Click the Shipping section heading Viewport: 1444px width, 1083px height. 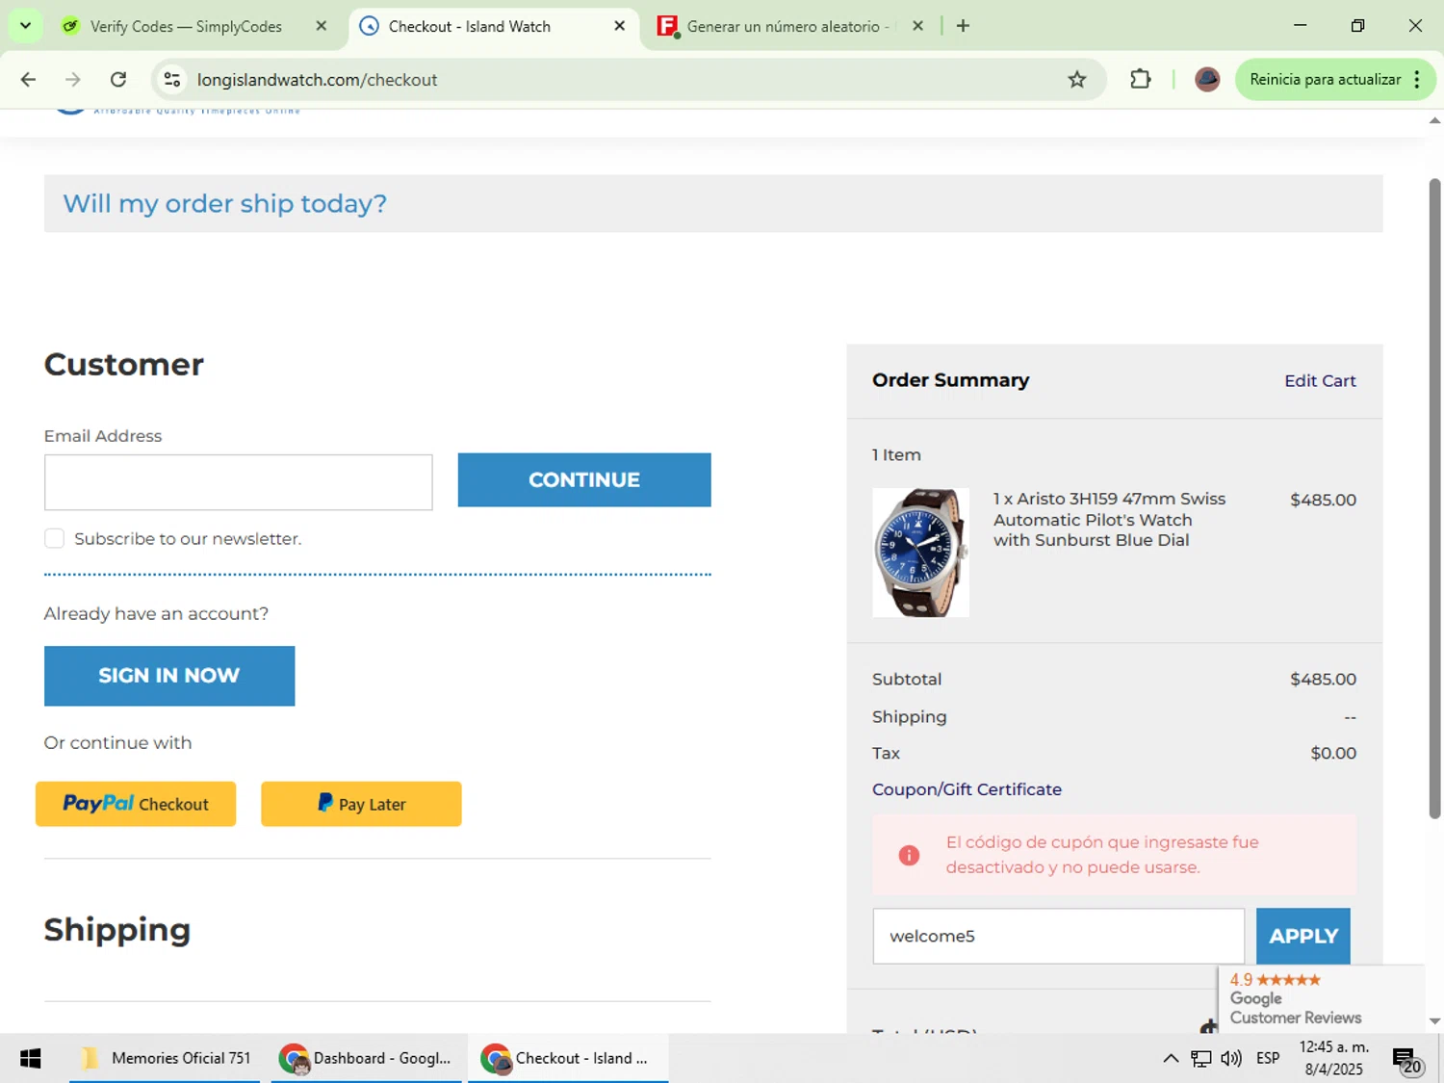(x=117, y=930)
